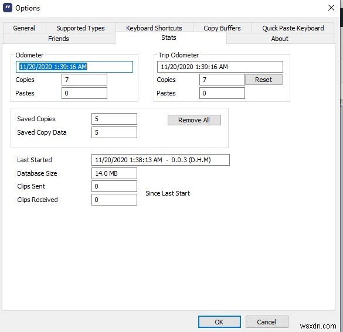Image resolution: width=343 pixels, height=332 pixels.
Task: Switch to the General tab
Action: (24, 28)
